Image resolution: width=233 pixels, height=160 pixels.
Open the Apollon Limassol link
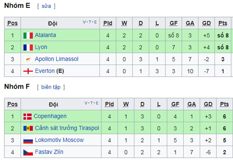(x=57, y=59)
